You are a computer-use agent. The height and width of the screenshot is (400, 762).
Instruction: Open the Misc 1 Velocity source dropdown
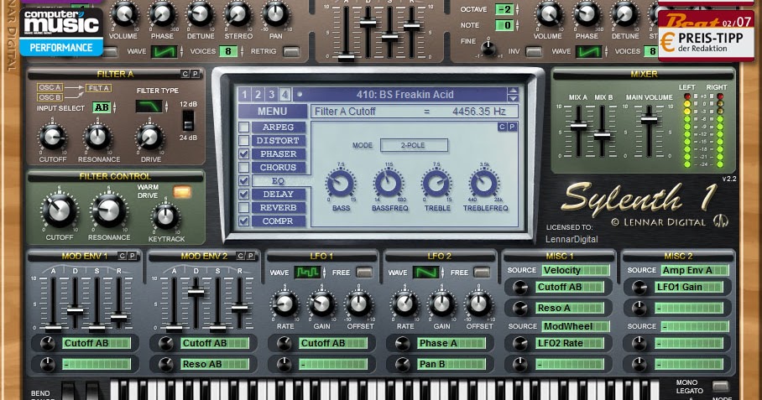pos(576,270)
